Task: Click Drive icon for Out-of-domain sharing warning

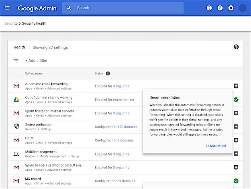Action: click(x=16, y=100)
